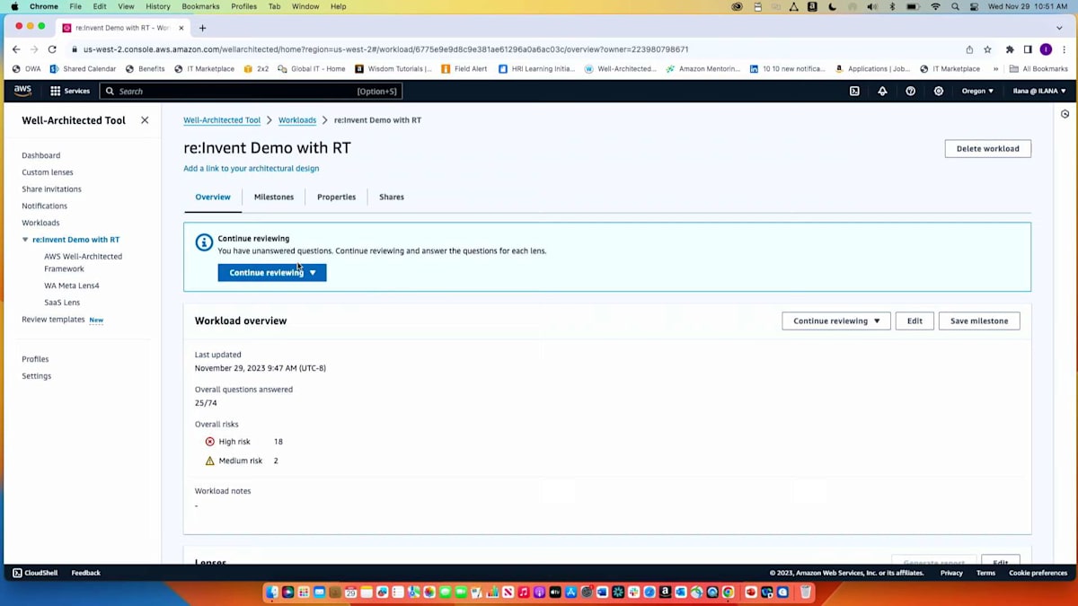Click the Workloads breadcrumb link

[x=297, y=120]
